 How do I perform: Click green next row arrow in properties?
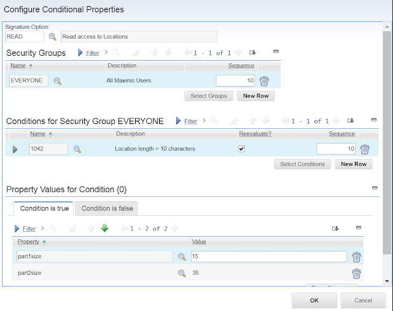104,228
